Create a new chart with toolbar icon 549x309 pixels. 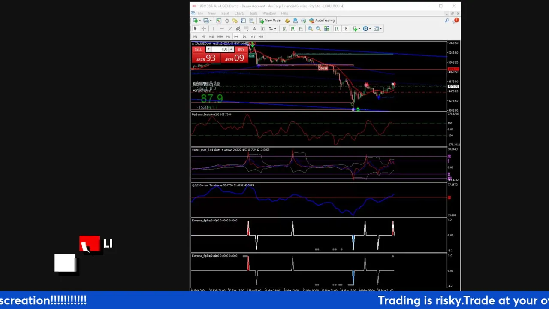(195, 21)
